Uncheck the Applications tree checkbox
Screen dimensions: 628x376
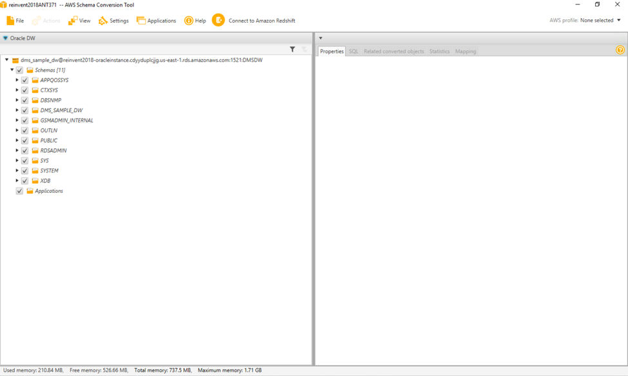coord(19,191)
